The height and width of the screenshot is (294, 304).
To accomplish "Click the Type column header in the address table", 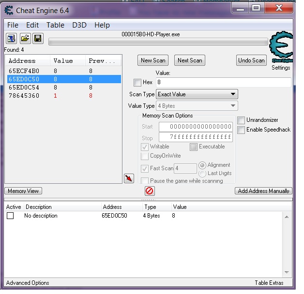I will (x=157, y=207).
